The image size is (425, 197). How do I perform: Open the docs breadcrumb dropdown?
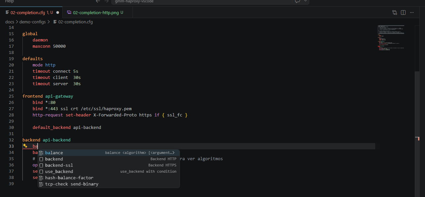(x=9, y=22)
